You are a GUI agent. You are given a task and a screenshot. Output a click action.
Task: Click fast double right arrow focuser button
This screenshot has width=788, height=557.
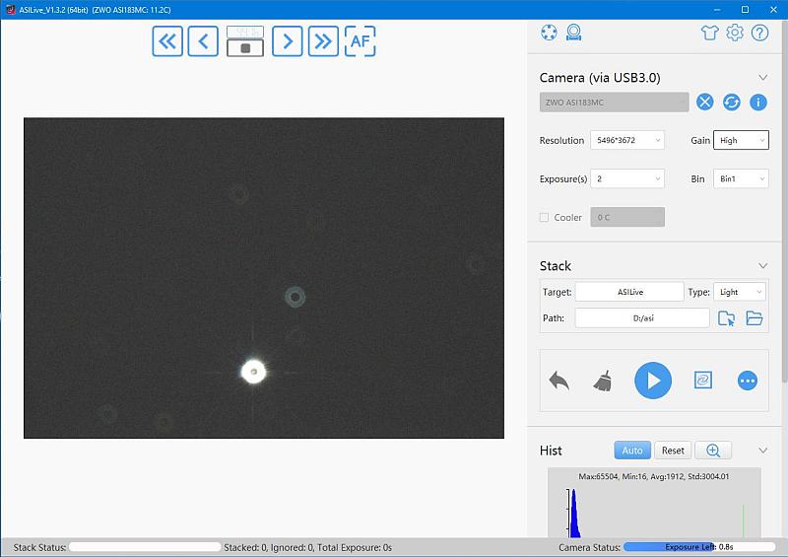coord(323,41)
